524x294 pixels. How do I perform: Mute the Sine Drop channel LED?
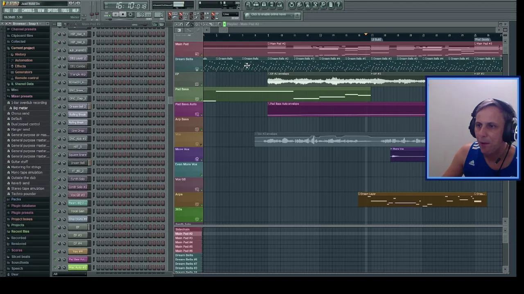54,131
